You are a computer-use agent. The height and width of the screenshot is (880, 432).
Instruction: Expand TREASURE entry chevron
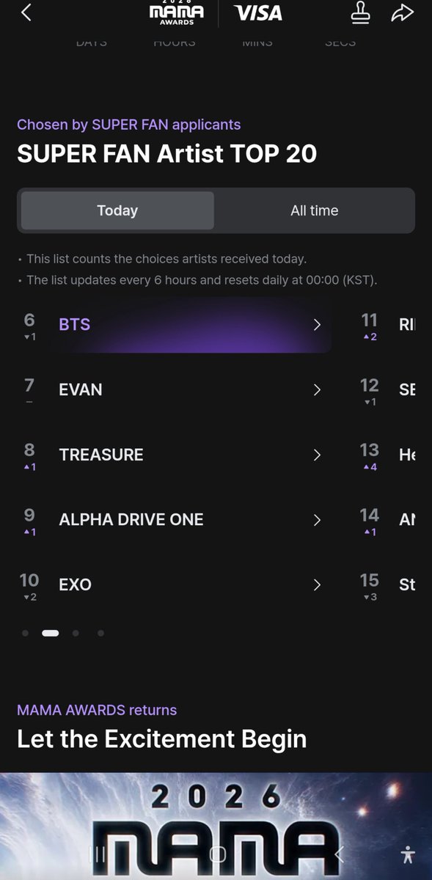click(317, 455)
